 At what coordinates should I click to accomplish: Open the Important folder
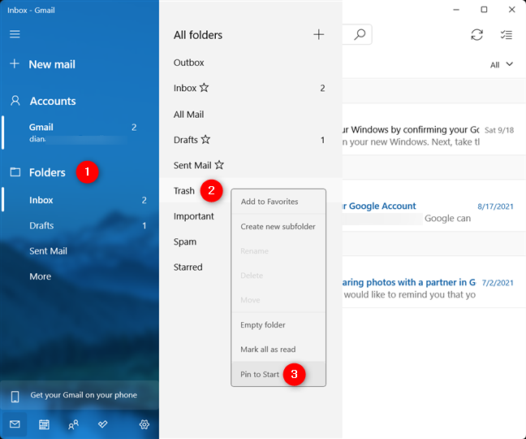coord(193,216)
